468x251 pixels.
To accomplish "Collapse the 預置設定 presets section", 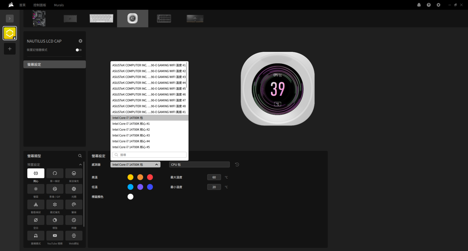I will [x=80, y=165].
